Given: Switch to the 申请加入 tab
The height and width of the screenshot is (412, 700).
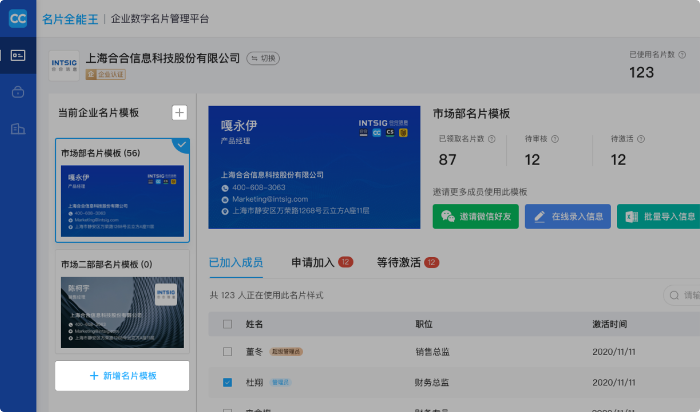Looking at the screenshot, I should (322, 262).
